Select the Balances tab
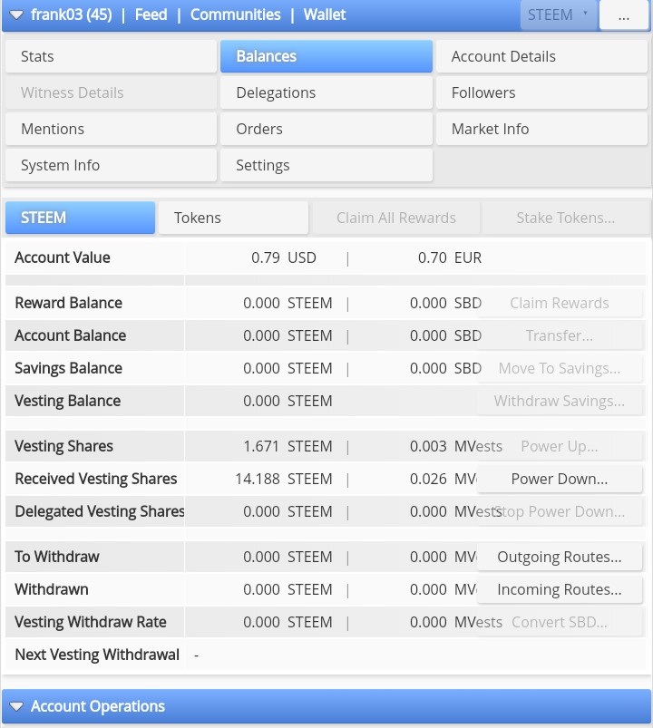 (x=326, y=56)
